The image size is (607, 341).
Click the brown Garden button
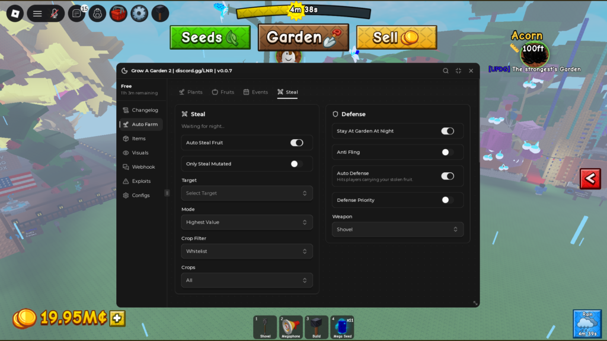pos(303,37)
